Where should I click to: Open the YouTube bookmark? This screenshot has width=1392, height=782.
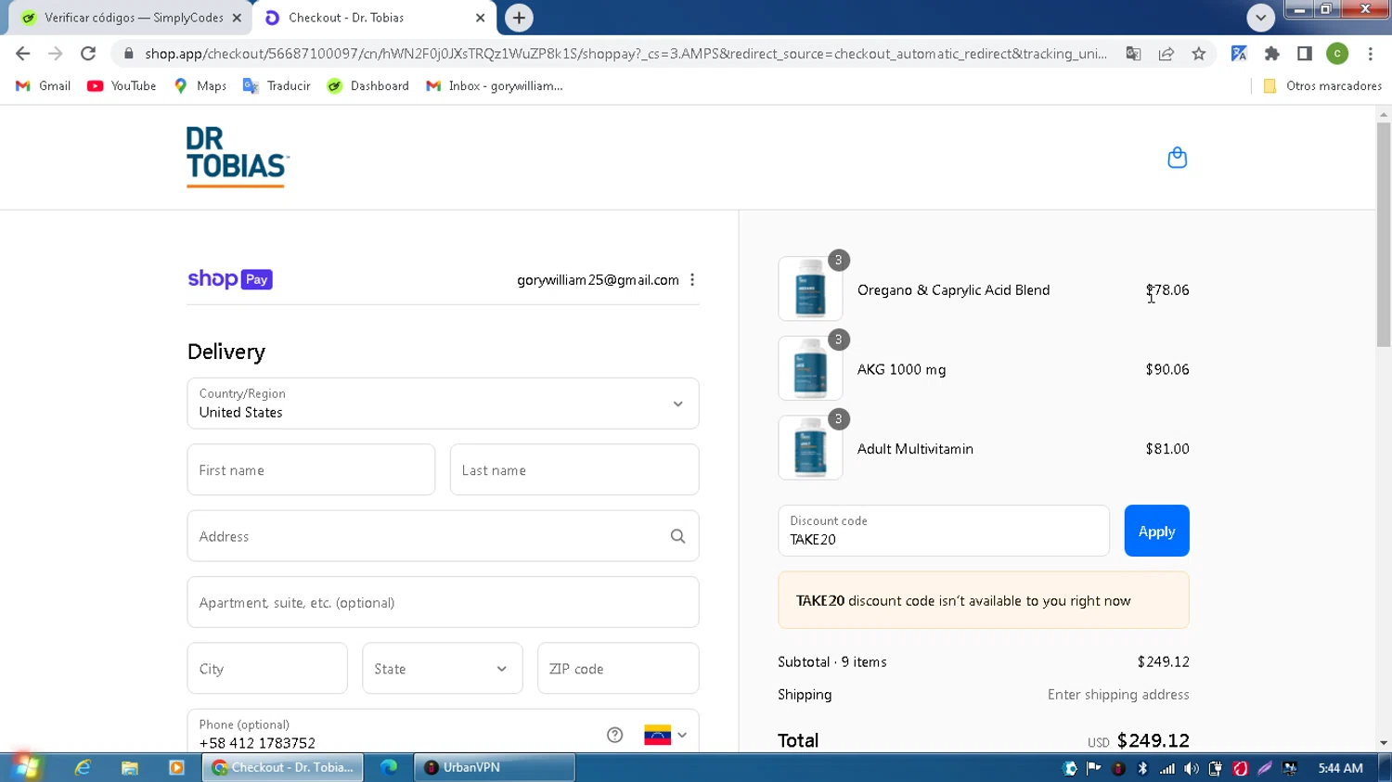pyautogui.click(x=122, y=85)
